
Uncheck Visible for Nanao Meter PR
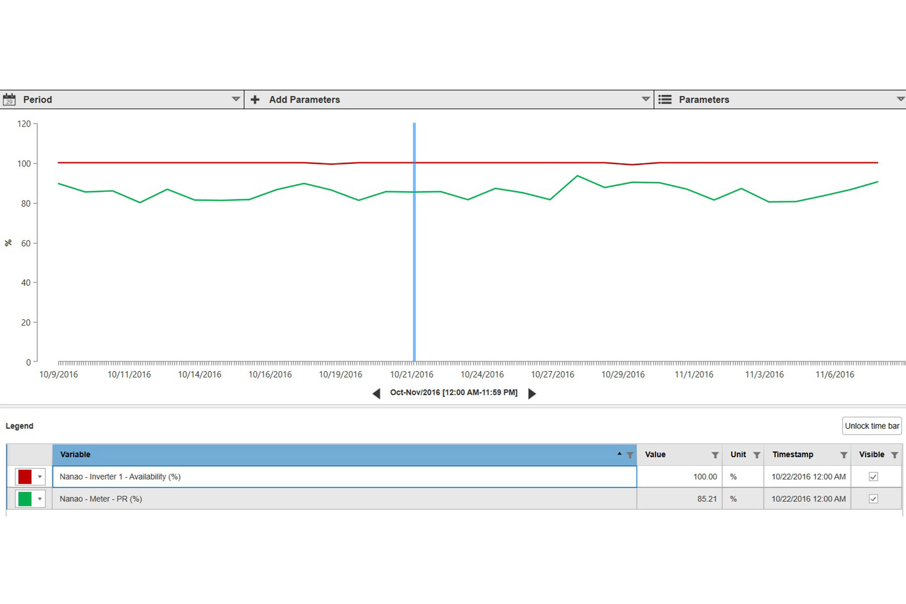(x=873, y=499)
